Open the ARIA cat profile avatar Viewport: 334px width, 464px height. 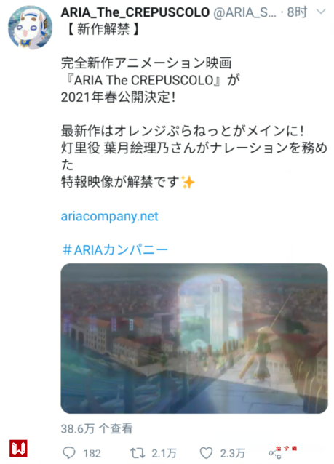pyautogui.click(x=31, y=27)
